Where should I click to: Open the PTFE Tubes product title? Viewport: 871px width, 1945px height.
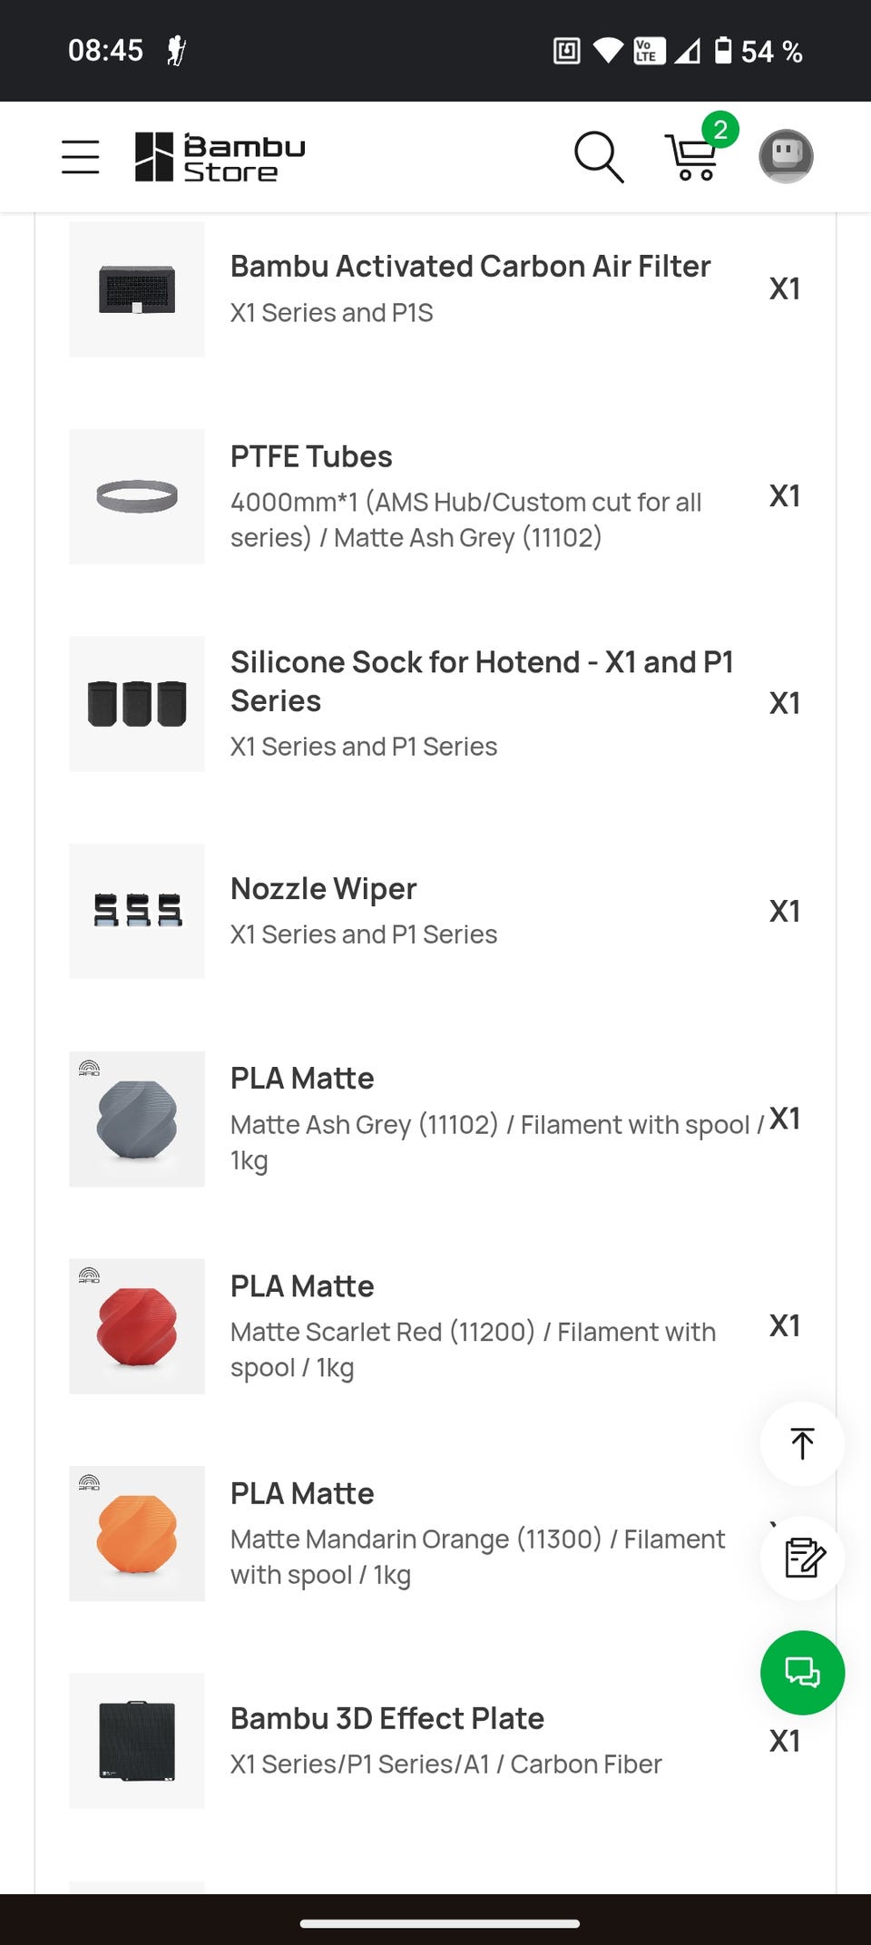[x=311, y=456]
